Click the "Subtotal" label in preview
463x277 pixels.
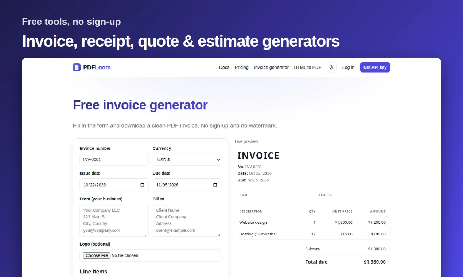click(313, 249)
